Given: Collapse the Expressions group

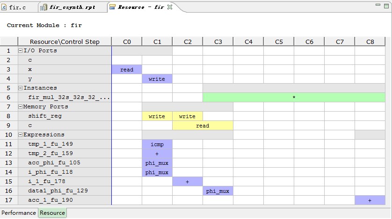Looking at the screenshot, I should pos(20,134).
